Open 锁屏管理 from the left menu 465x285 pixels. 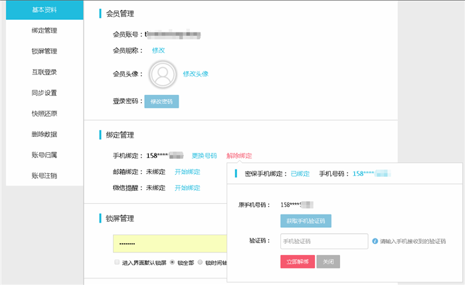point(45,51)
